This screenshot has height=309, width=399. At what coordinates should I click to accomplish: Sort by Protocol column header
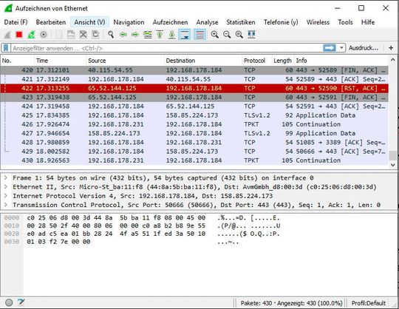coord(257,61)
